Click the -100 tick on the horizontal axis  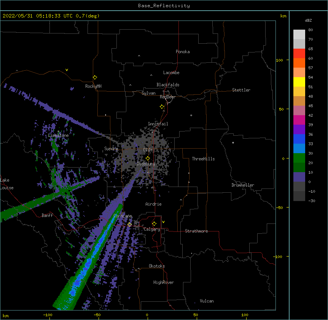(48, 315)
